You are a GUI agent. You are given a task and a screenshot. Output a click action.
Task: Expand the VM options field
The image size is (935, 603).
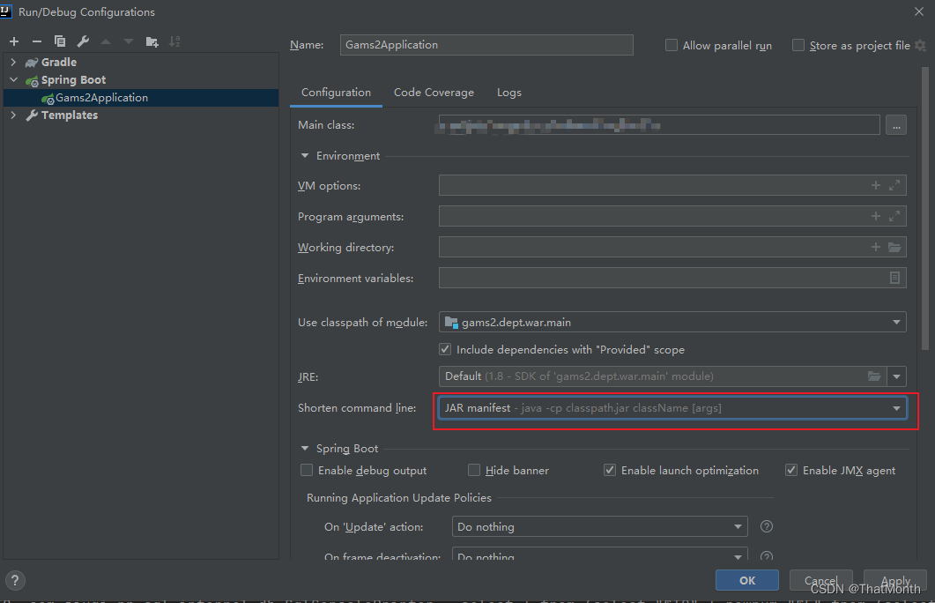[894, 185]
